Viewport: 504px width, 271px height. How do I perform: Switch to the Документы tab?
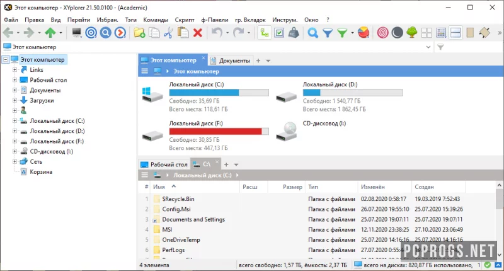tap(231, 61)
